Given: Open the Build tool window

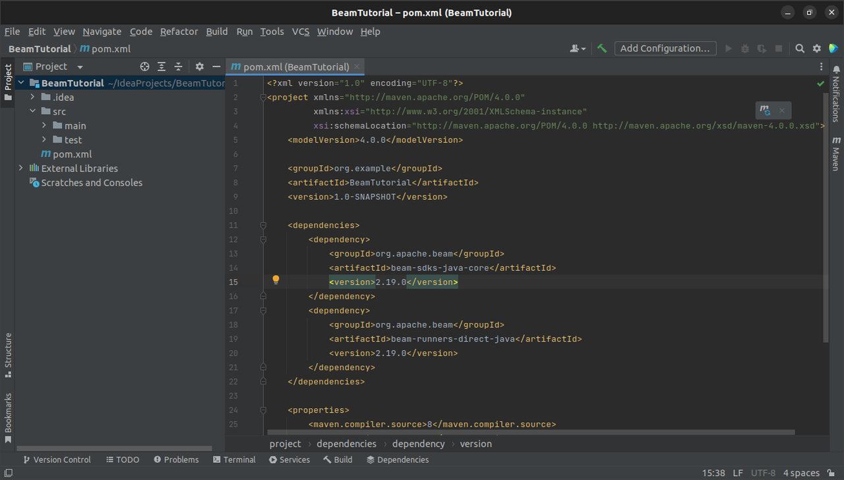Looking at the screenshot, I should [338, 460].
